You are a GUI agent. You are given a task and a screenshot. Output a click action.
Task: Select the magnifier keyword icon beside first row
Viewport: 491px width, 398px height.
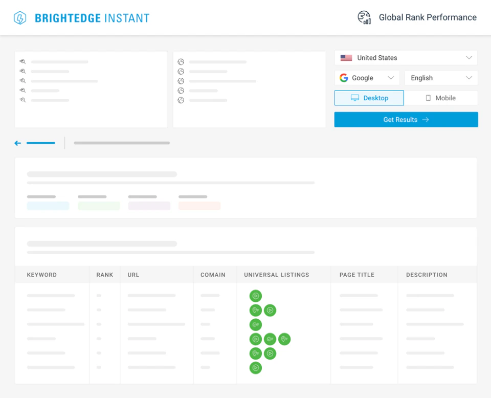point(23,61)
